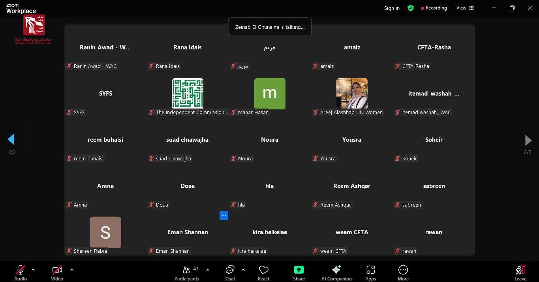This screenshot has width=539, height=282.
Task: Open the blue three-dots menu on the Doaa tile
Action: [x=224, y=216]
